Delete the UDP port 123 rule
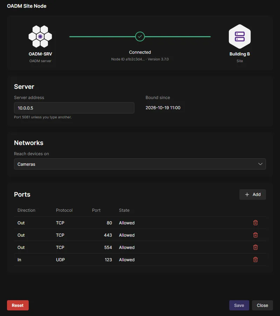This screenshot has height=316, width=280. click(x=255, y=259)
